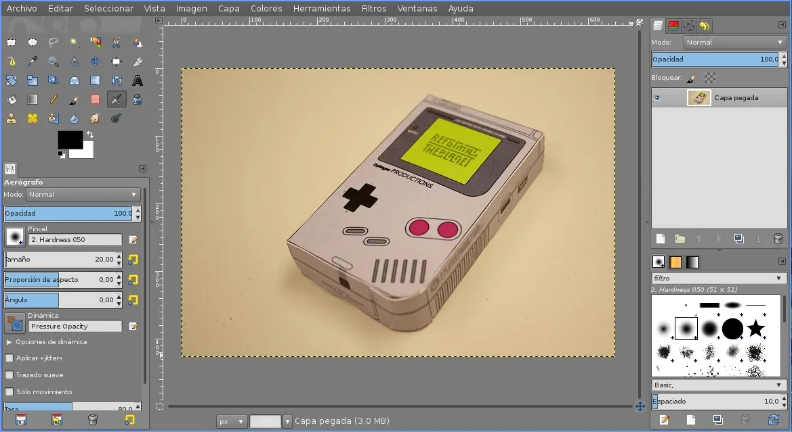Select the Move tool
This screenshot has width=792, height=432.
95,62
